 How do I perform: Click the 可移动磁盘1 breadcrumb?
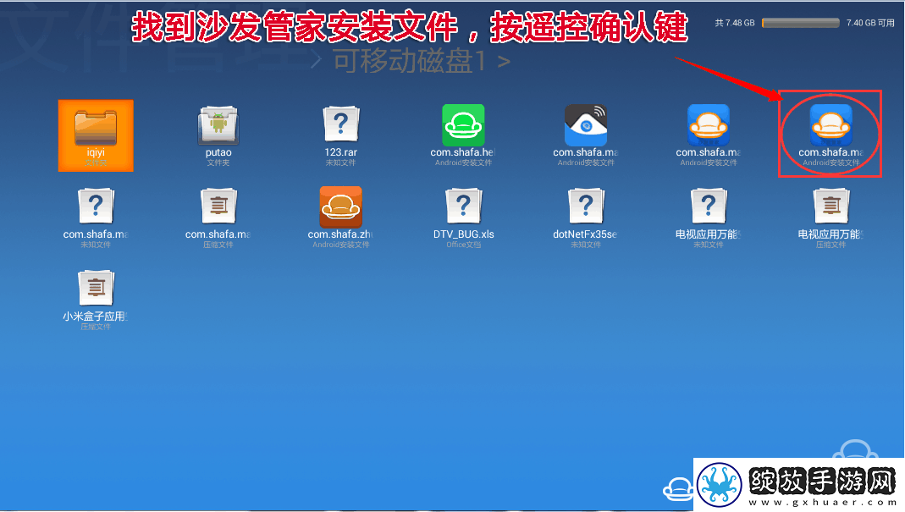[409, 61]
